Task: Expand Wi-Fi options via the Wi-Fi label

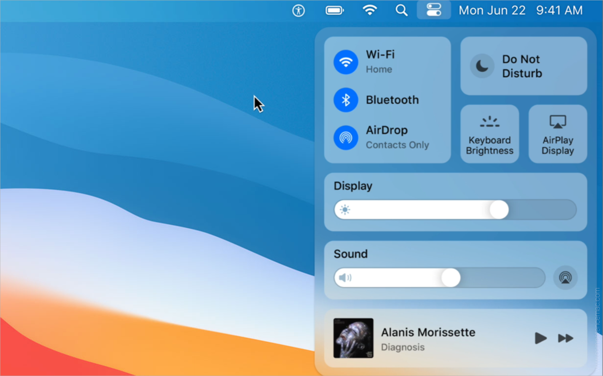Action: pyautogui.click(x=380, y=55)
